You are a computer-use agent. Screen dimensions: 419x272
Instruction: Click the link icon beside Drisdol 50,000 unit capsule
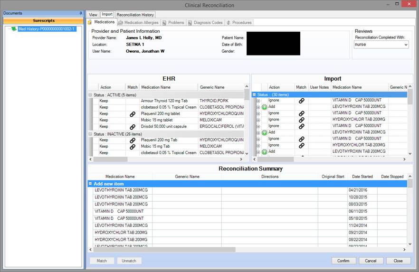[133, 127]
